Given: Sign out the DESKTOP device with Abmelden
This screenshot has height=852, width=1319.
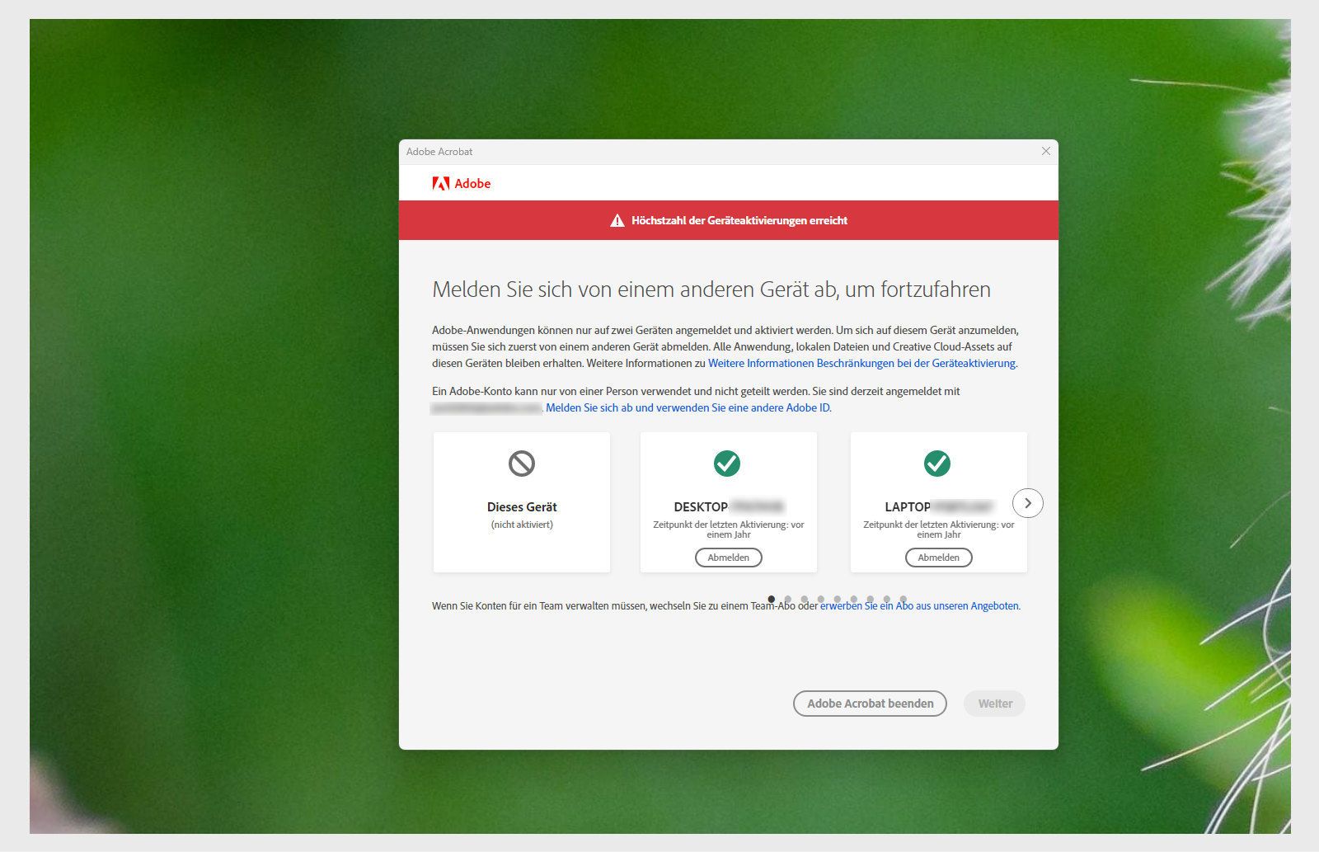Looking at the screenshot, I should pos(729,558).
